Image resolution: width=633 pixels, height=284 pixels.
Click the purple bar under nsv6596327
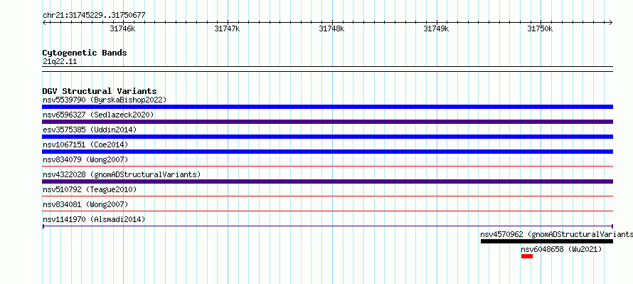click(327, 122)
